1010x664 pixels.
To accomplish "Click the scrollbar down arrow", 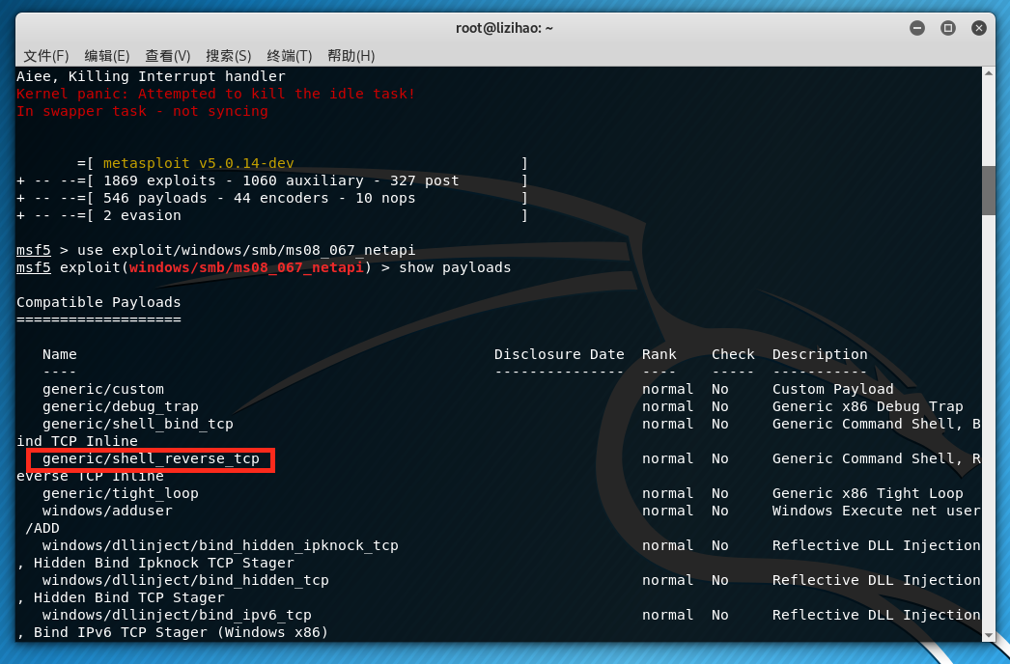I will click(x=989, y=636).
